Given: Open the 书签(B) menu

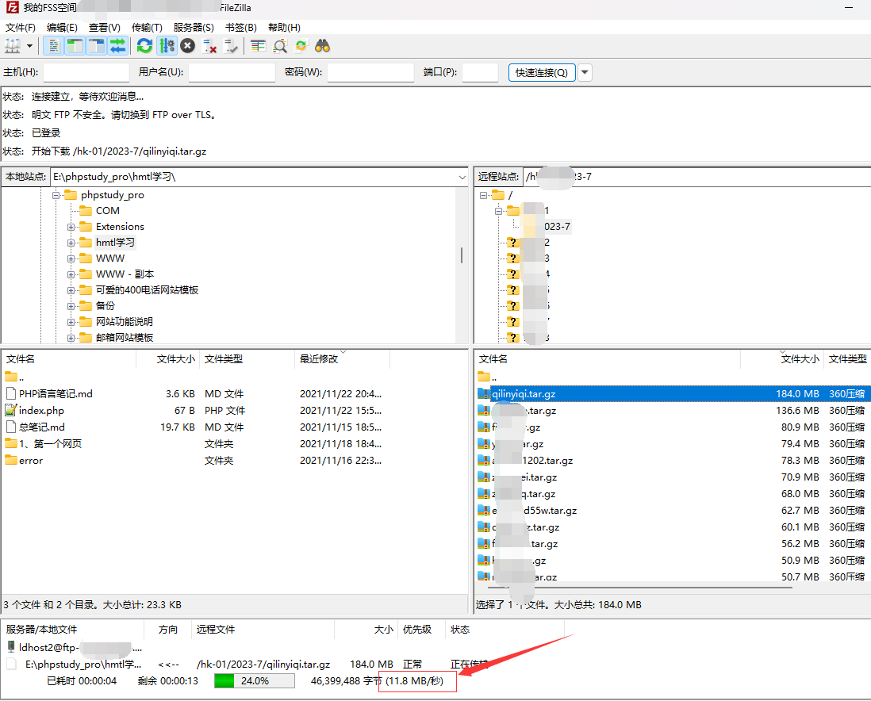Looking at the screenshot, I should point(241,27).
